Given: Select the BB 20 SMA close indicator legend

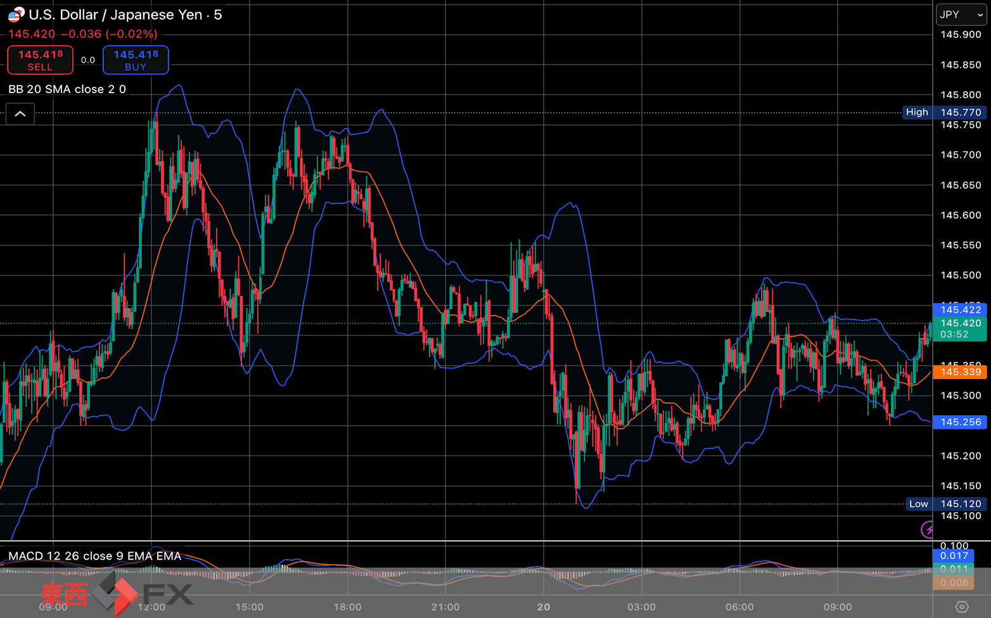Looking at the screenshot, I should coord(67,89).
